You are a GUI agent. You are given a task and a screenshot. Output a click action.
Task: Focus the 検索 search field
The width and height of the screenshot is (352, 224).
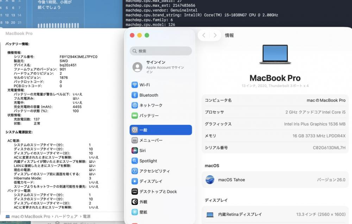coord(161,51)
